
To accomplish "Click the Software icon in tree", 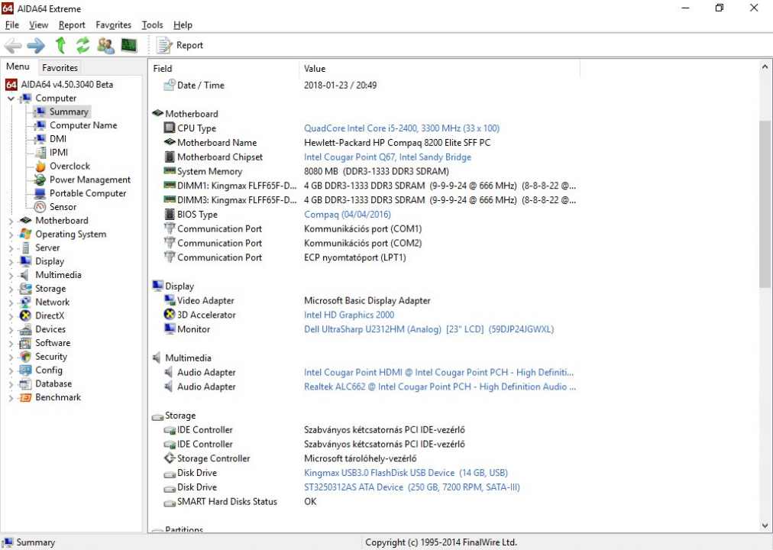I will click(25, 343).
